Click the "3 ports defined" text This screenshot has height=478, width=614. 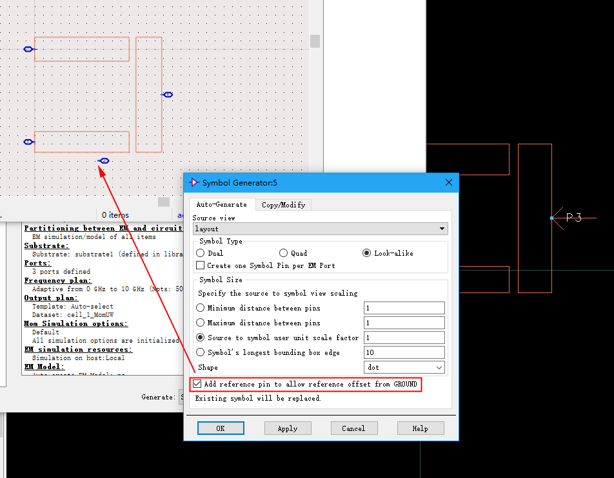point(61,271)
